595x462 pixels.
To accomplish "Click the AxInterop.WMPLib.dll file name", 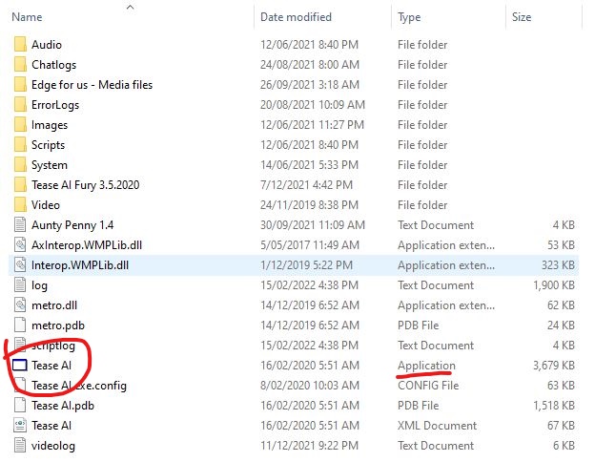I will click(x=87, y=245).
